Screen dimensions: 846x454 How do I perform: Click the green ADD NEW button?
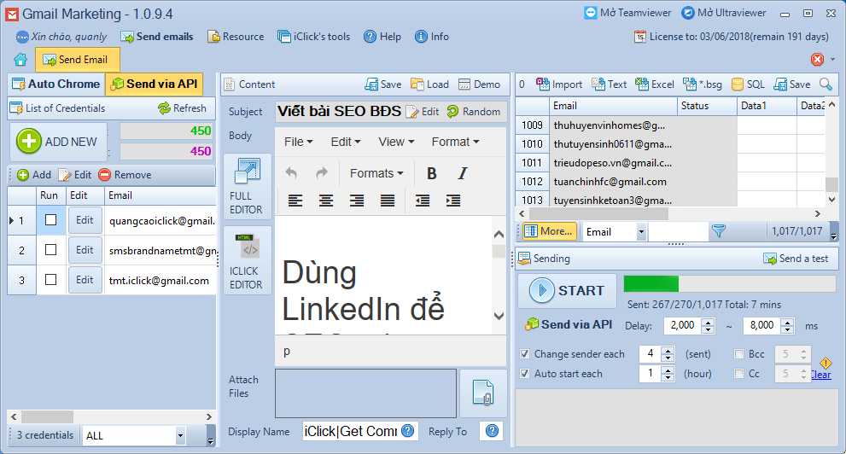(x=57, y=142)
